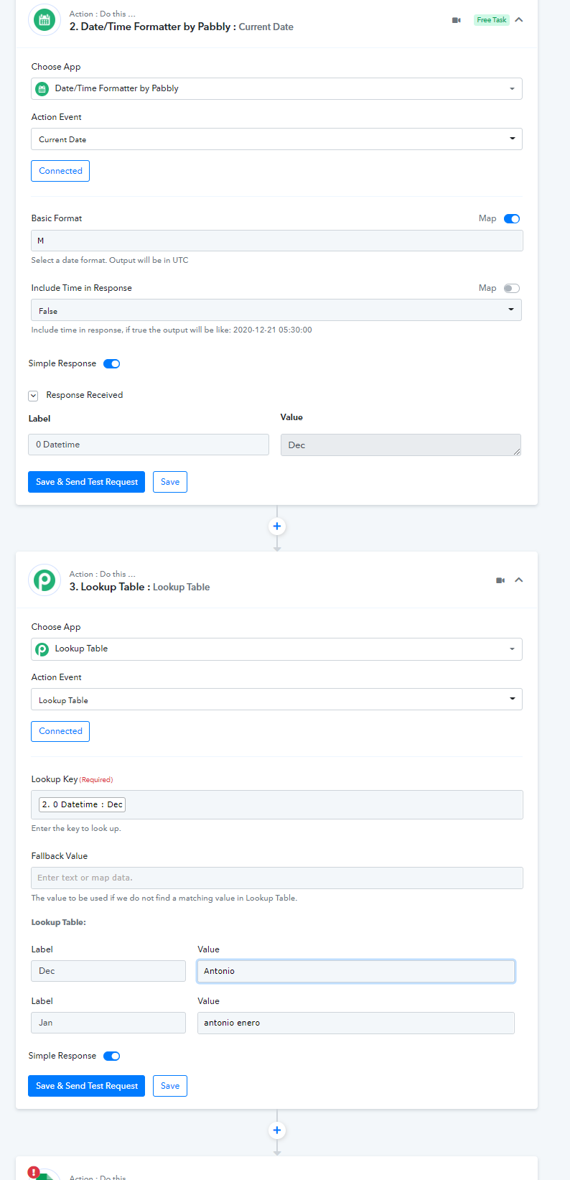570x1180 pixels.
Task: Add a step after Lookup Table
Action: click(277, 1130)
